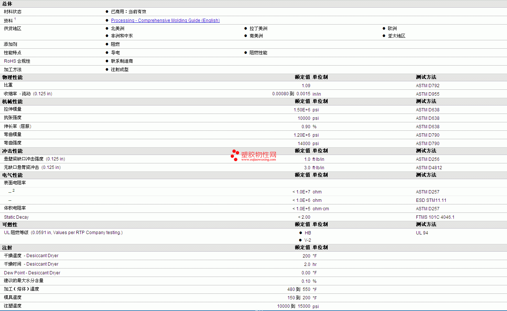The height and width of the screenshot is (311, 507).
Task: Click the ASTM D792 test method
Action: [x=428, y=86]
